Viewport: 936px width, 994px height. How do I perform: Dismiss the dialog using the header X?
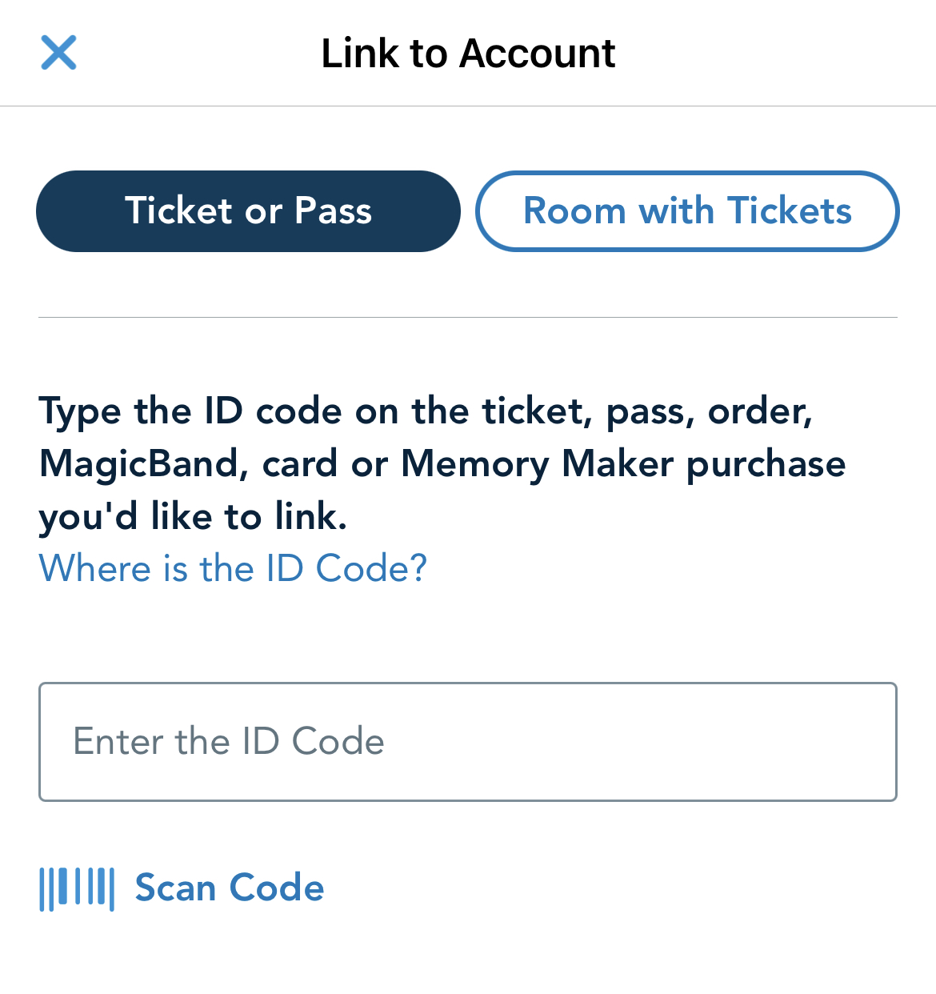point(58,53)
